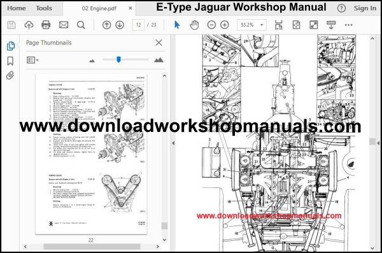Send file by email icon
Viewport: 382px width, 253px height.
(x=64, y=25)
